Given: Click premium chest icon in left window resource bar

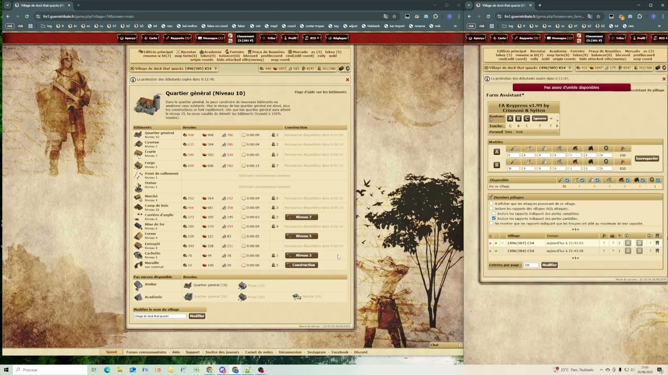Looking at the screenshot, I should [341, 68].
